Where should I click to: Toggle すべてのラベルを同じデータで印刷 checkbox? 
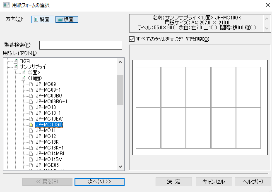tap(132, 39)
